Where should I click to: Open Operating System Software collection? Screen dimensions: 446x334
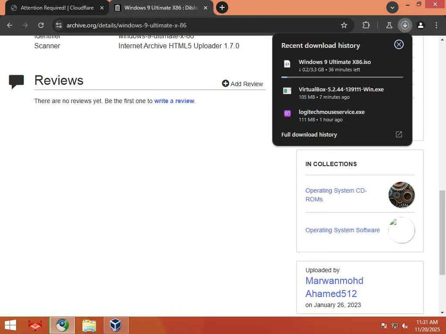tap(342, 230)
